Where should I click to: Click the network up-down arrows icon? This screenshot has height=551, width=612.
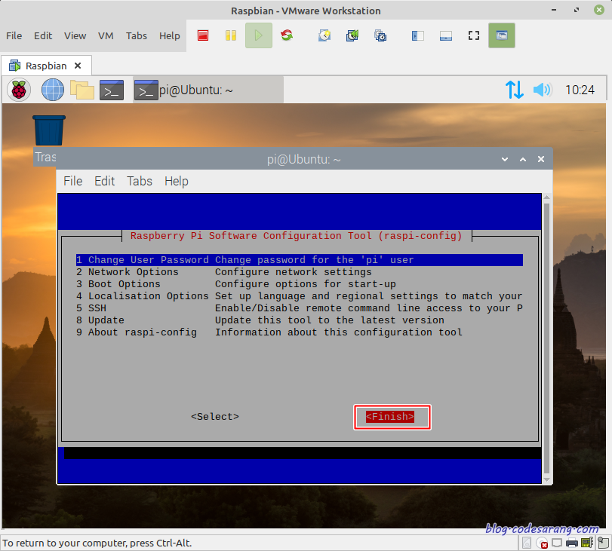515,90
